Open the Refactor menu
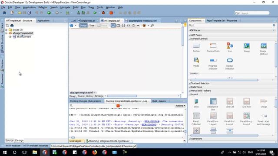This screenshot has width=278, height=156. click(43, 7)
